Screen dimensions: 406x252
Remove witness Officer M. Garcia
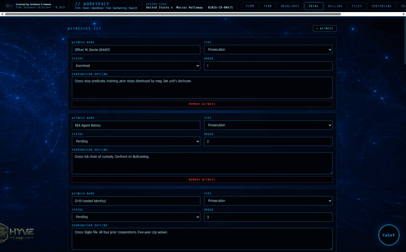tap(202, 104)
